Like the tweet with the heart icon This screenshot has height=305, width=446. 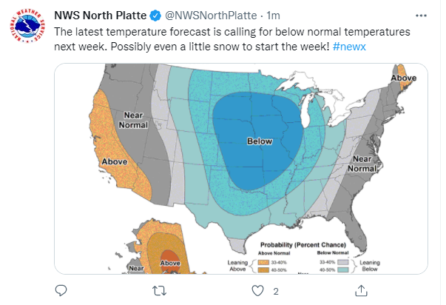click(257, 289)
